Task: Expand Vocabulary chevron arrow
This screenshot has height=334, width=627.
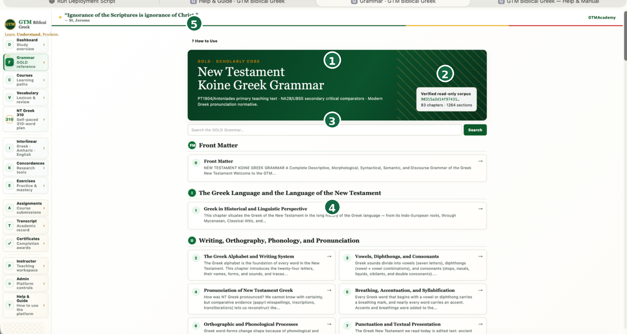Action: (44, 98)
